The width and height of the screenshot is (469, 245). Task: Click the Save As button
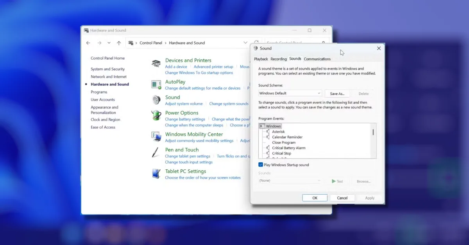(x=337, y=93)
